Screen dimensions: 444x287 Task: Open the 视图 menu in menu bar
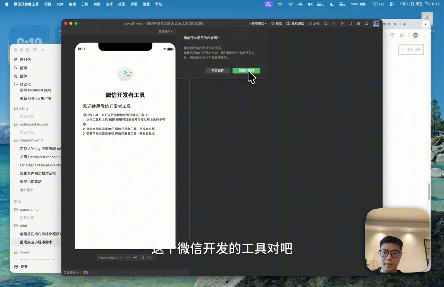(121, 4)
